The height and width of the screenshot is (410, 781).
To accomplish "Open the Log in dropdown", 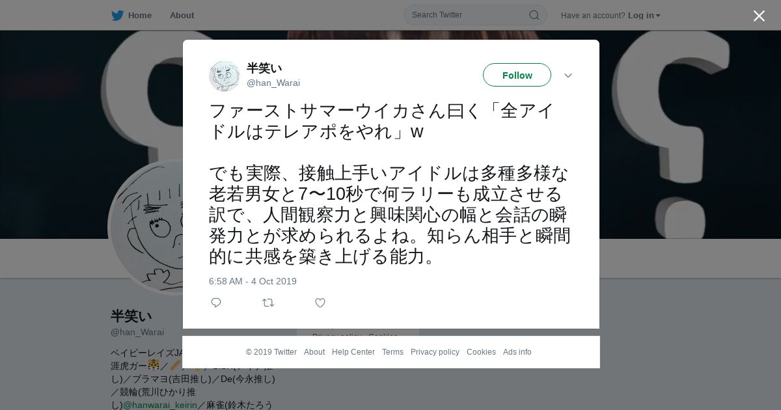I will [644, 16].
